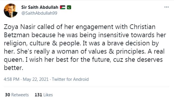174x101 pixels.
Task: Click the number 131 like count
Action: 38,95
